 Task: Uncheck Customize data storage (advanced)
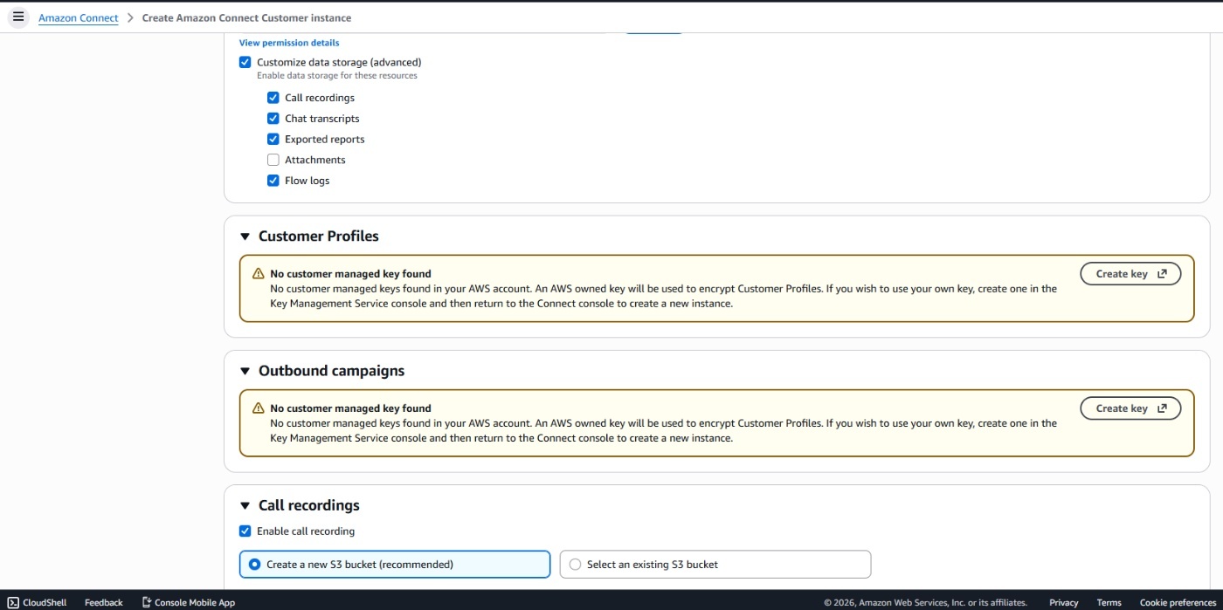tap(245, 62)
